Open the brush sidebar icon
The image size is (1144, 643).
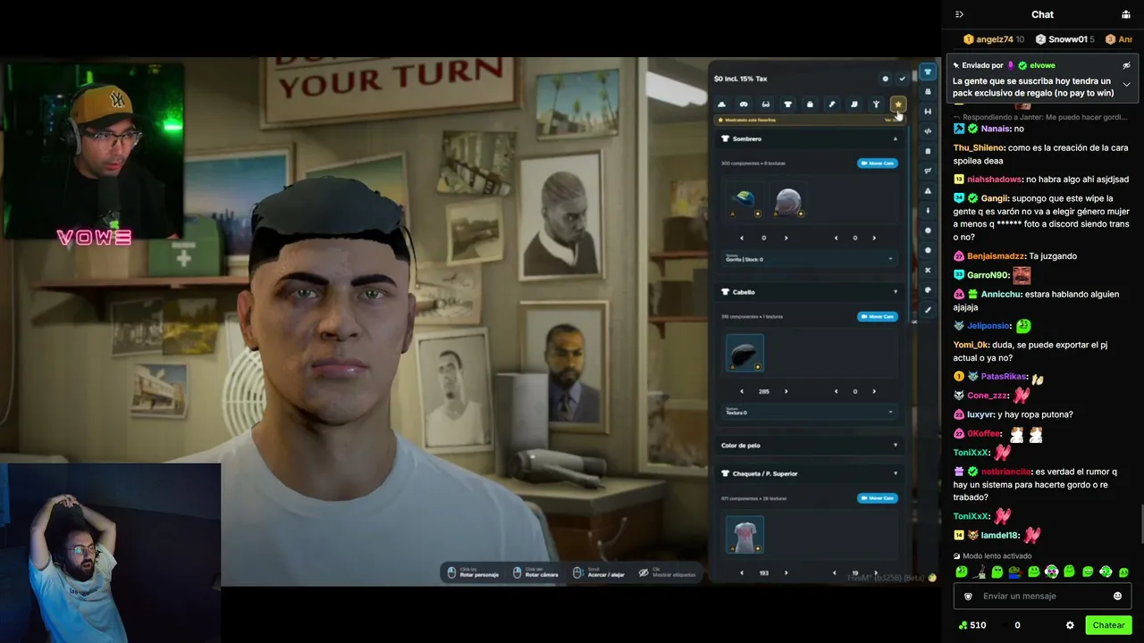928,310
